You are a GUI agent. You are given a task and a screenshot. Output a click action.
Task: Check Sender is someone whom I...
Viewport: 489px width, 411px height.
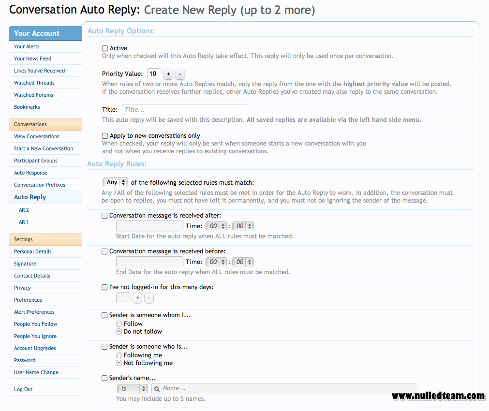pos(104,315)
